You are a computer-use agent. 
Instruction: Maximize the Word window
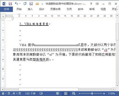coord(110,4)
